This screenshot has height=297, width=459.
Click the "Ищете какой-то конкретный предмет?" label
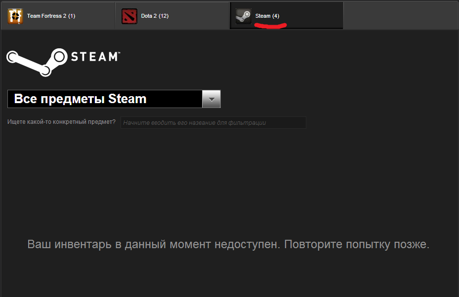coord(62,122)
